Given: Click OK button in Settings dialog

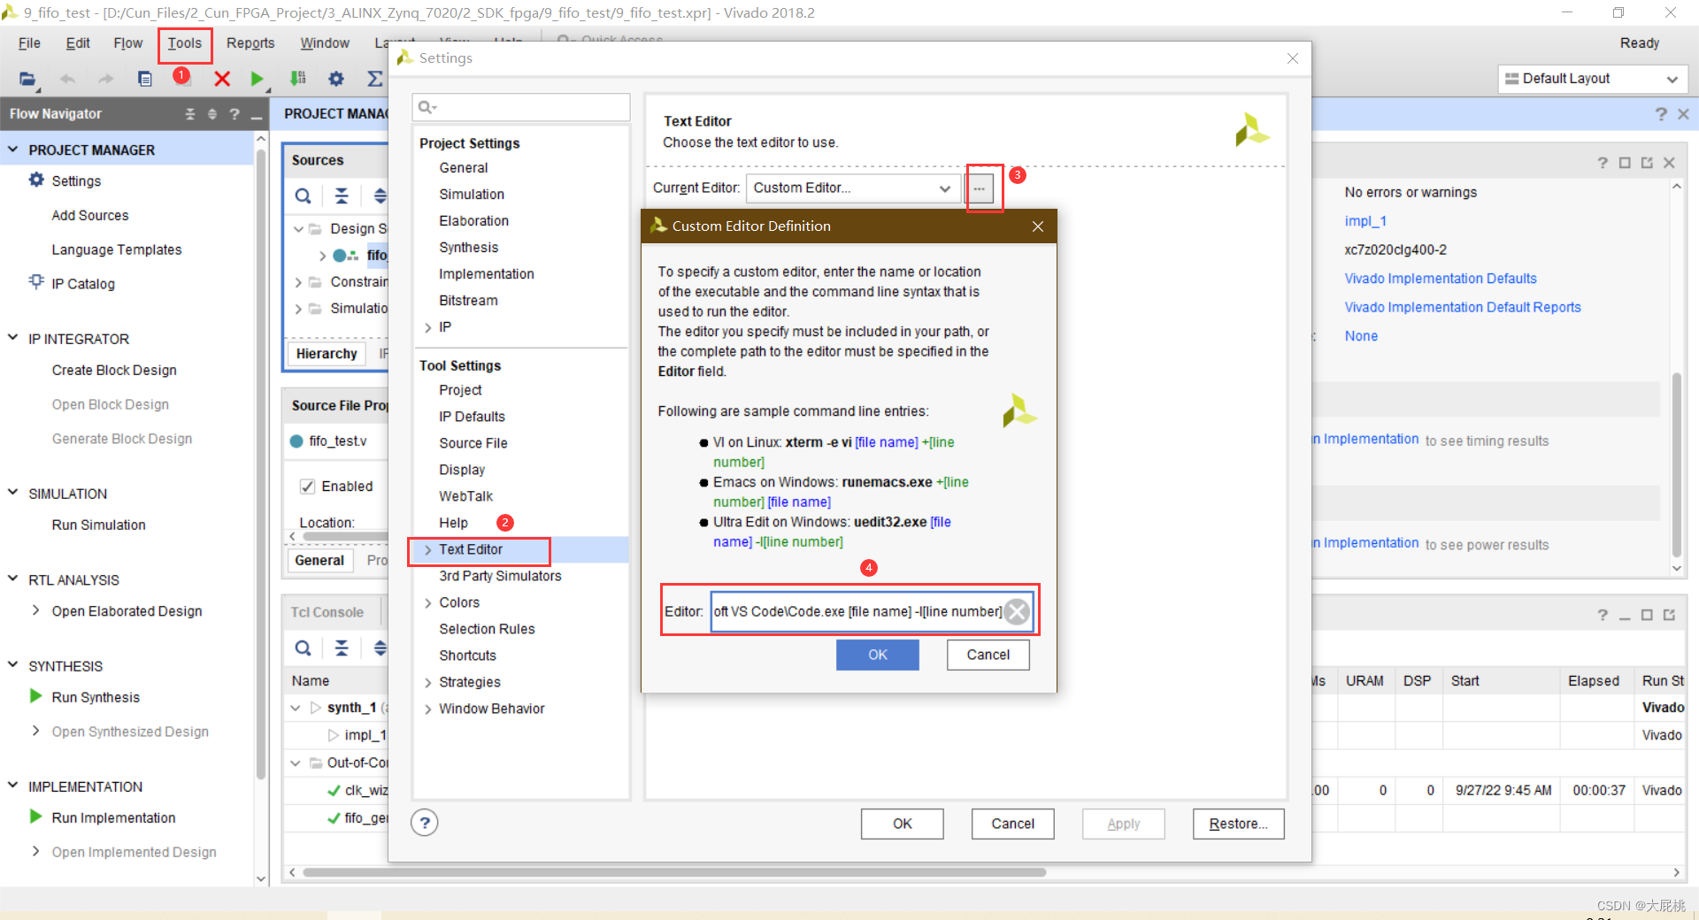Looking at the screenshot, I should click(902, 824).
